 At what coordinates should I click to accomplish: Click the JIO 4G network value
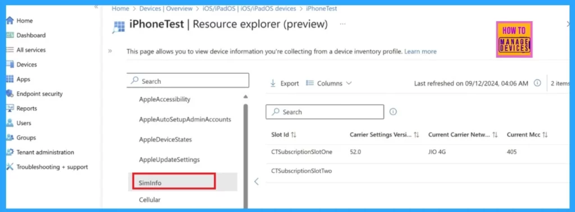437,152
